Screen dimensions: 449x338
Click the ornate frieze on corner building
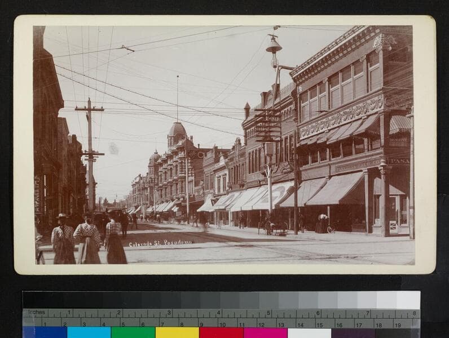[x=341, y=117]
